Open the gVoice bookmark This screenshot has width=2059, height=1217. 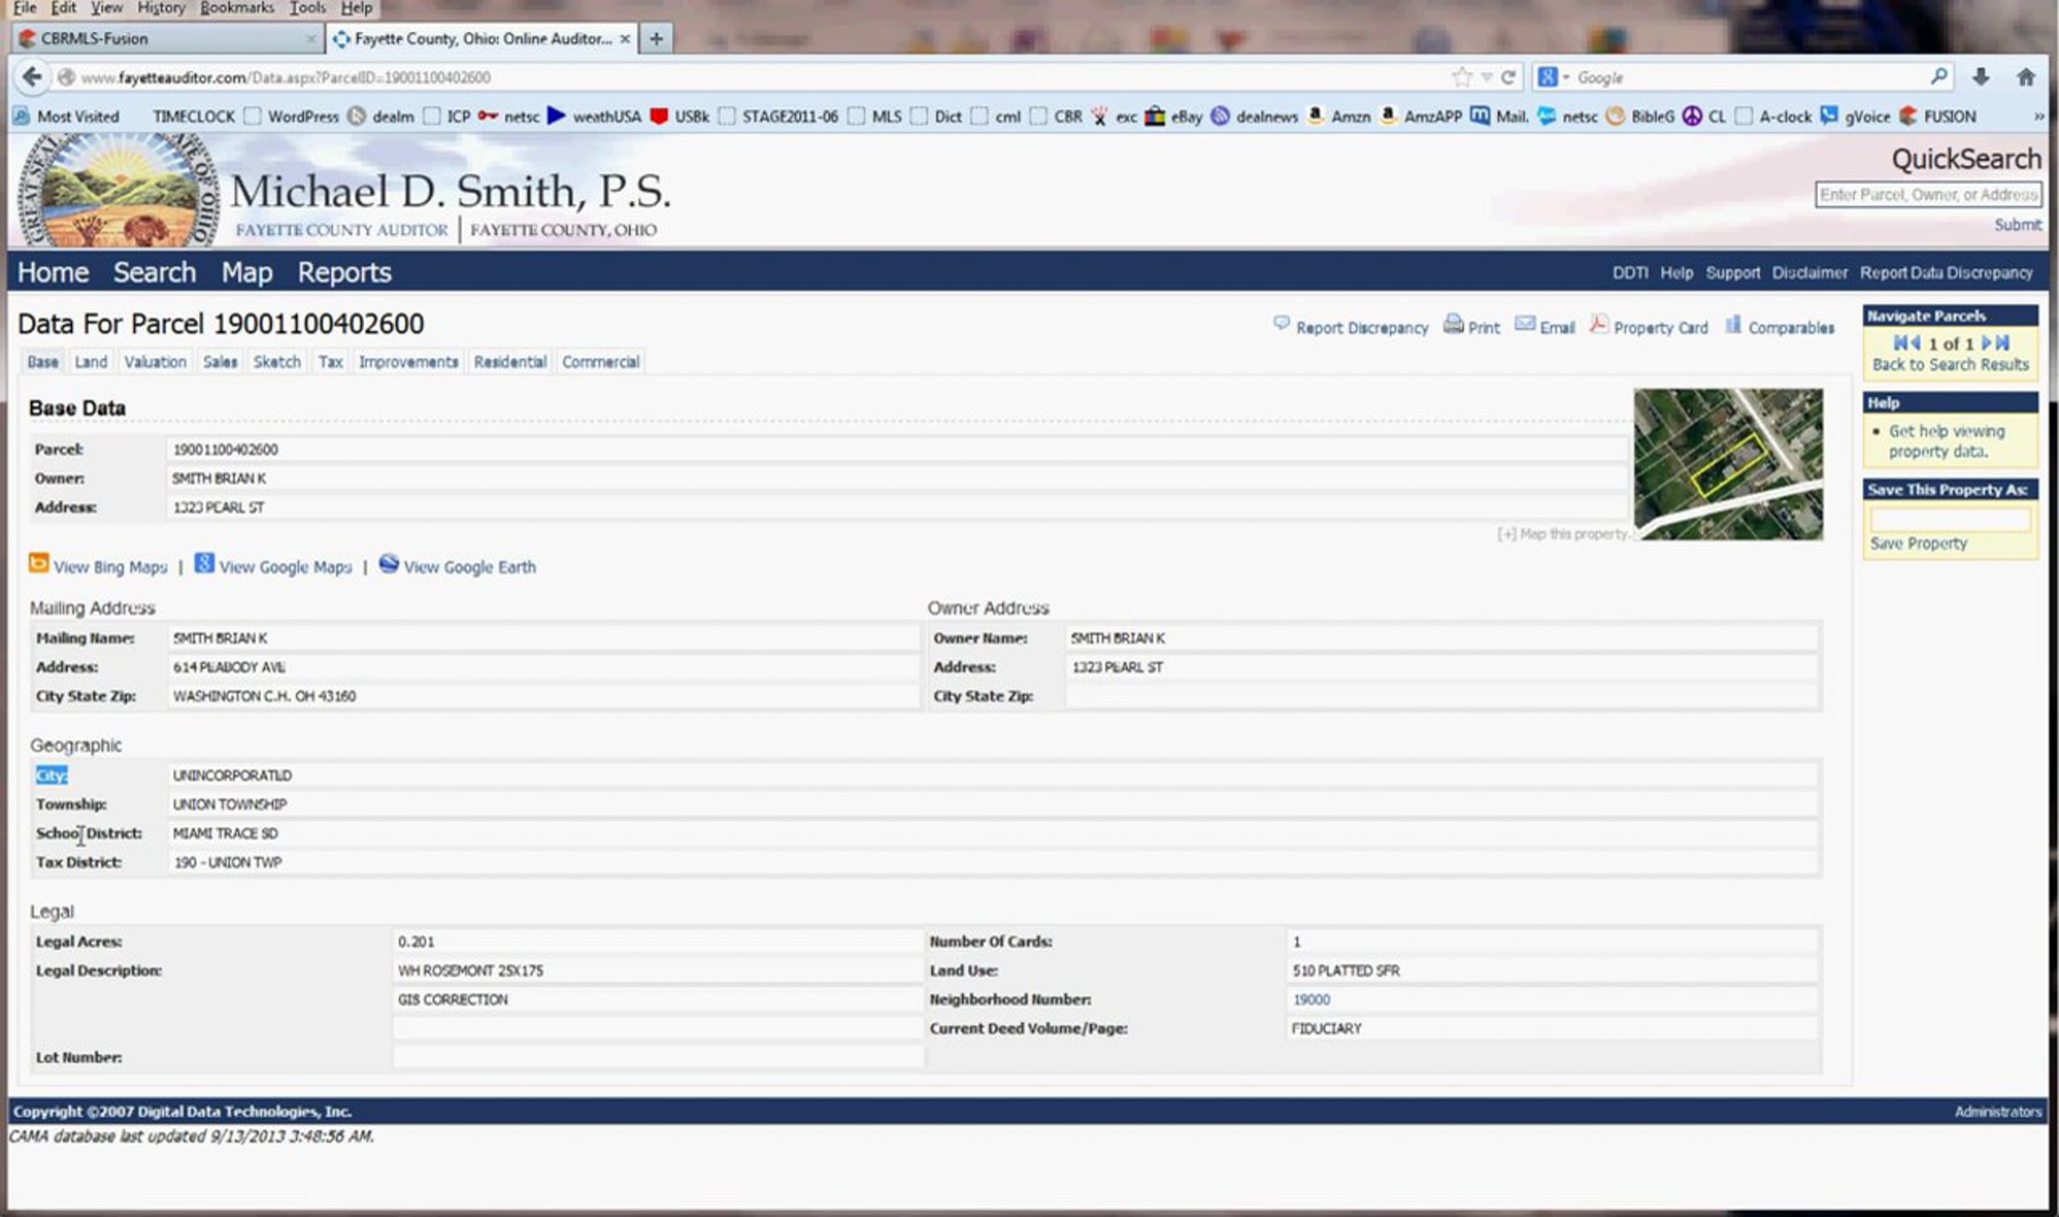click(1855, 117)
